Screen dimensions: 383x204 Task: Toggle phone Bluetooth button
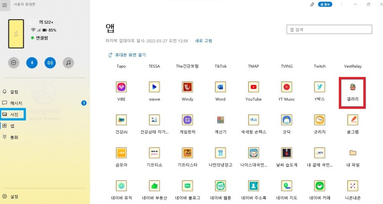[32, 63]
